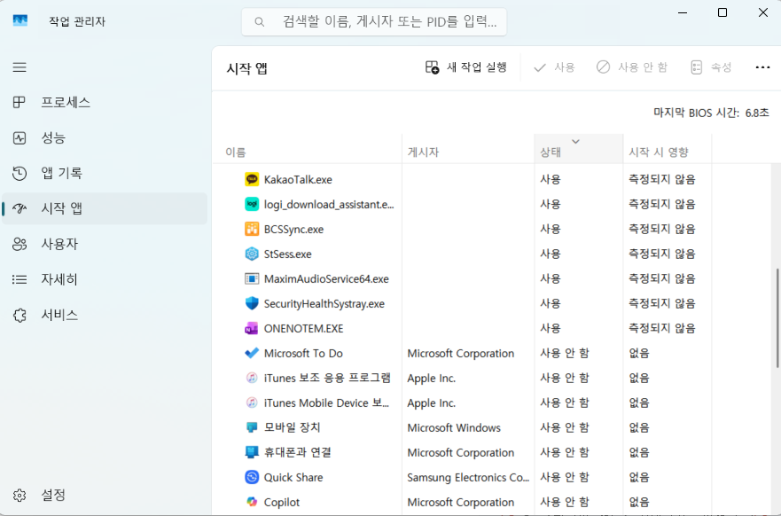Click the iTunes 보조 응용 프로그램 icon
This screenshot has width=781, height=516.
point(252,378)
